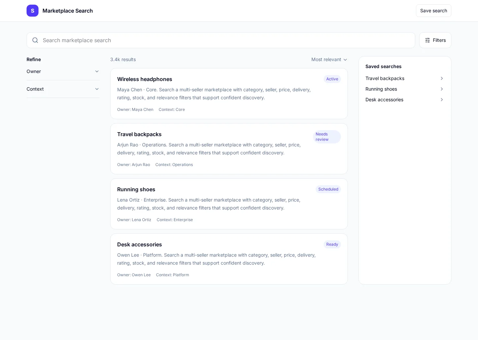This screenshot has width=478, height=340.
Task: Click the Saved searches heading
Action: 383,66
